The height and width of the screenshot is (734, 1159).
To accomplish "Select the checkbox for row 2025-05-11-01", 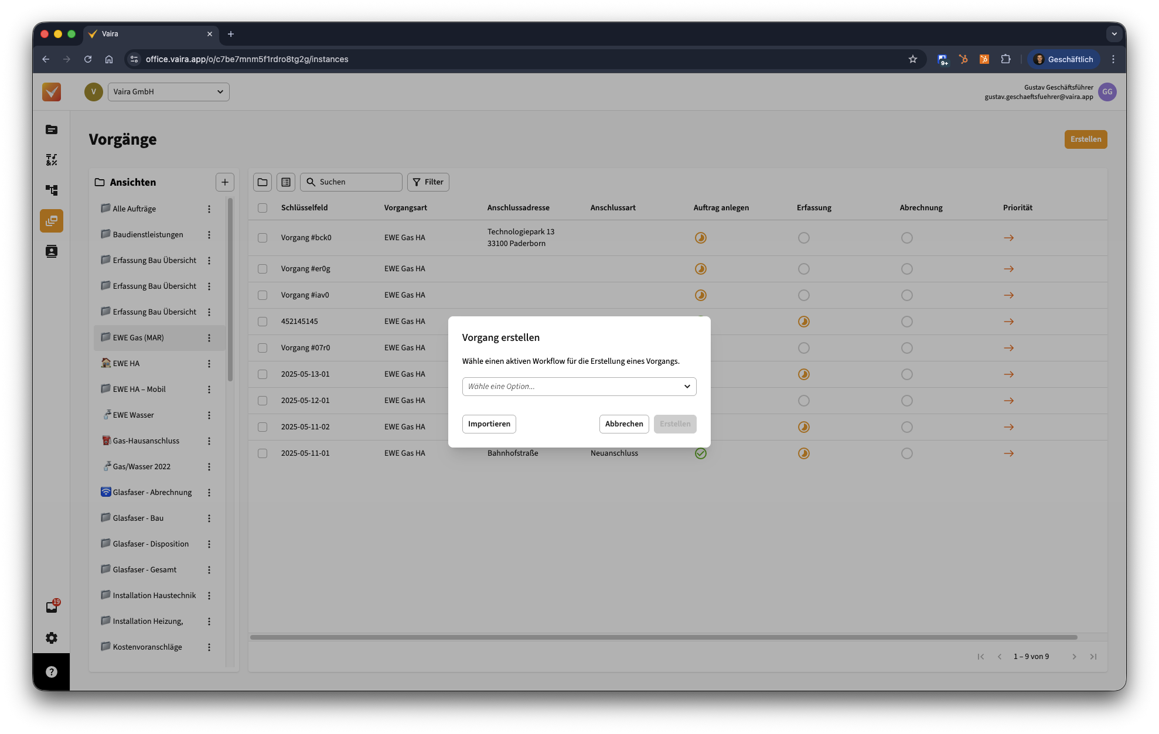I will [x=263, y=453].
